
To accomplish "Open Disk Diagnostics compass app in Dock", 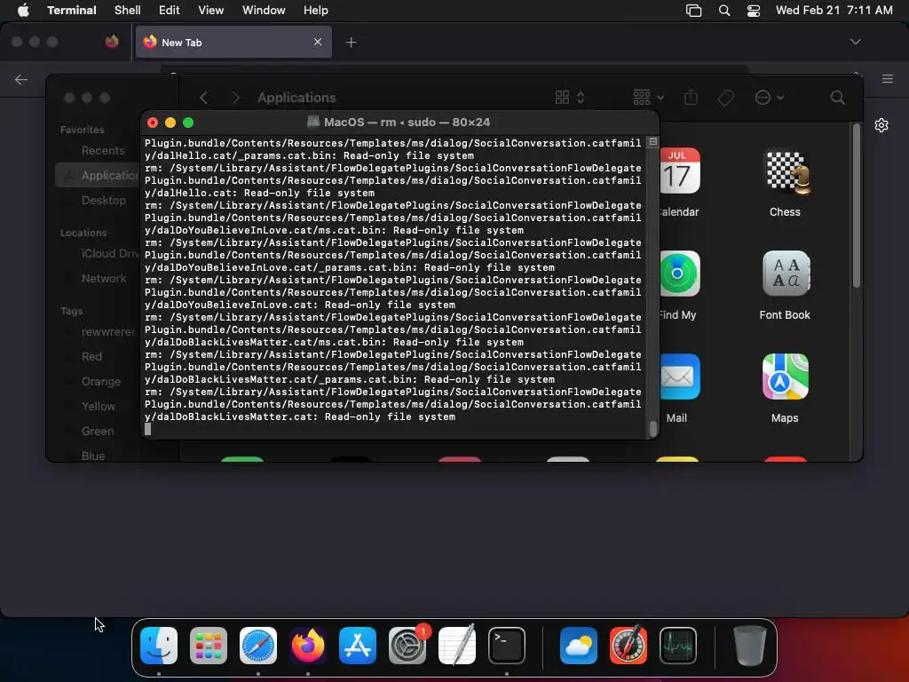I will click(x=628, y=646).
